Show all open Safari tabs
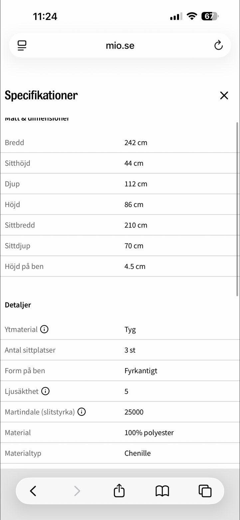 205,491
